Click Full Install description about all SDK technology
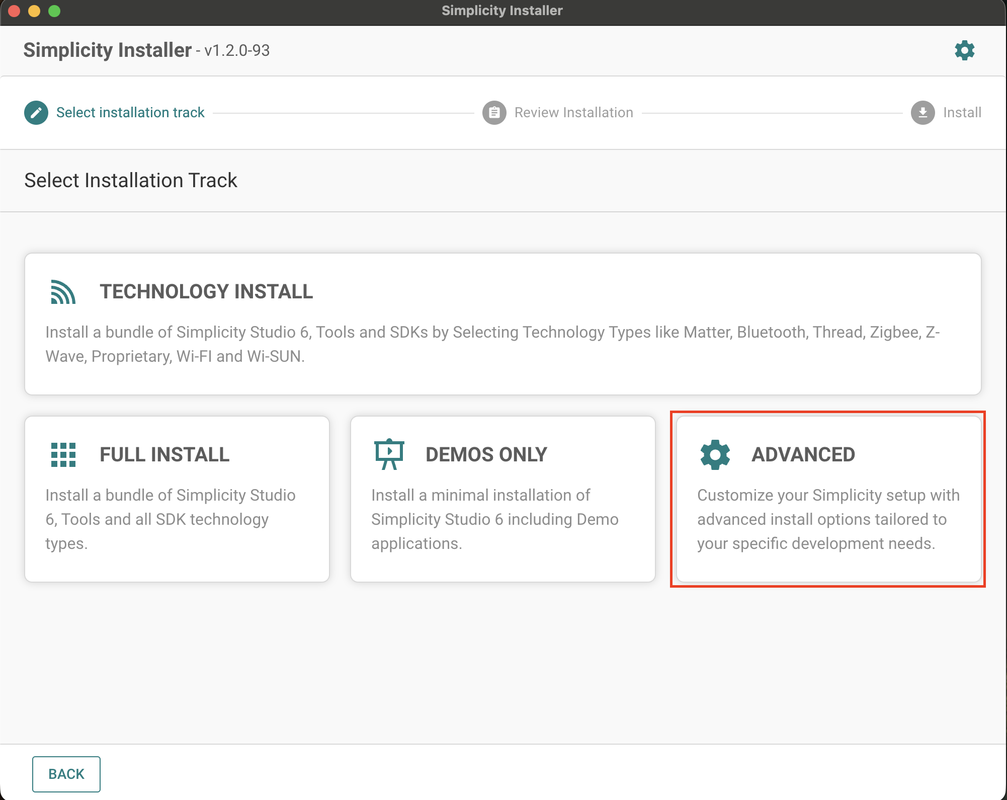 tap(171, 519)
